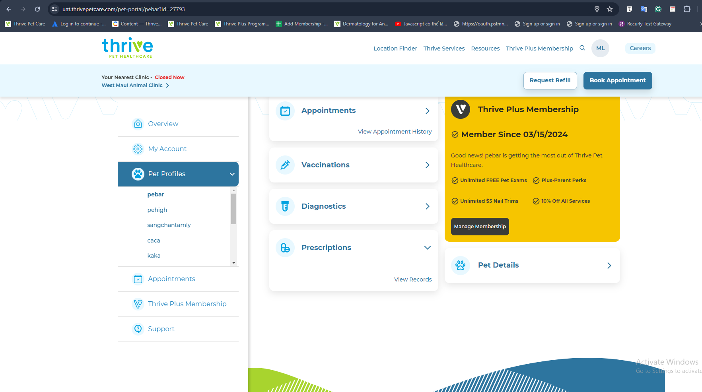Click the Prescriptions pill icon
The image size is (702, 392).
pos(285,248)
